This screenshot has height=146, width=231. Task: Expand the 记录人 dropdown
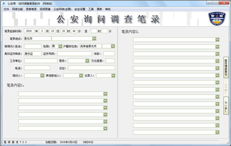point(113,76)
